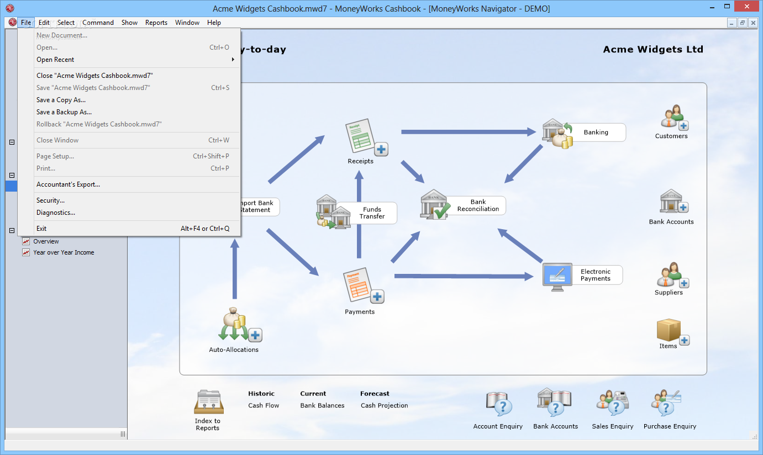Click the sidebar resize grip handle
This screenshot has width=763, height=455.
pyautogui.click(x=123, y=435)
